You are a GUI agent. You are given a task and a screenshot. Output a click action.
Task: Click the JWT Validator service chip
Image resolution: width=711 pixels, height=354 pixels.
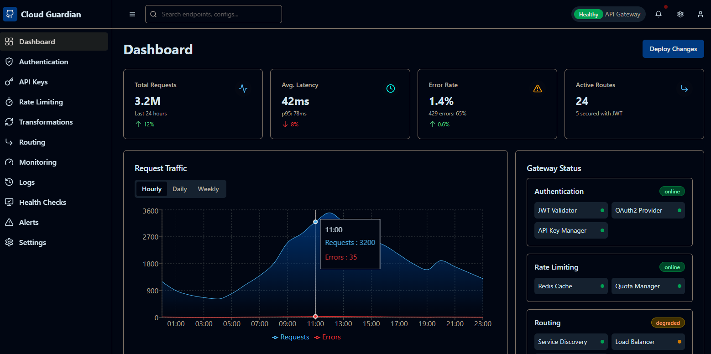(x=571, y=210)
